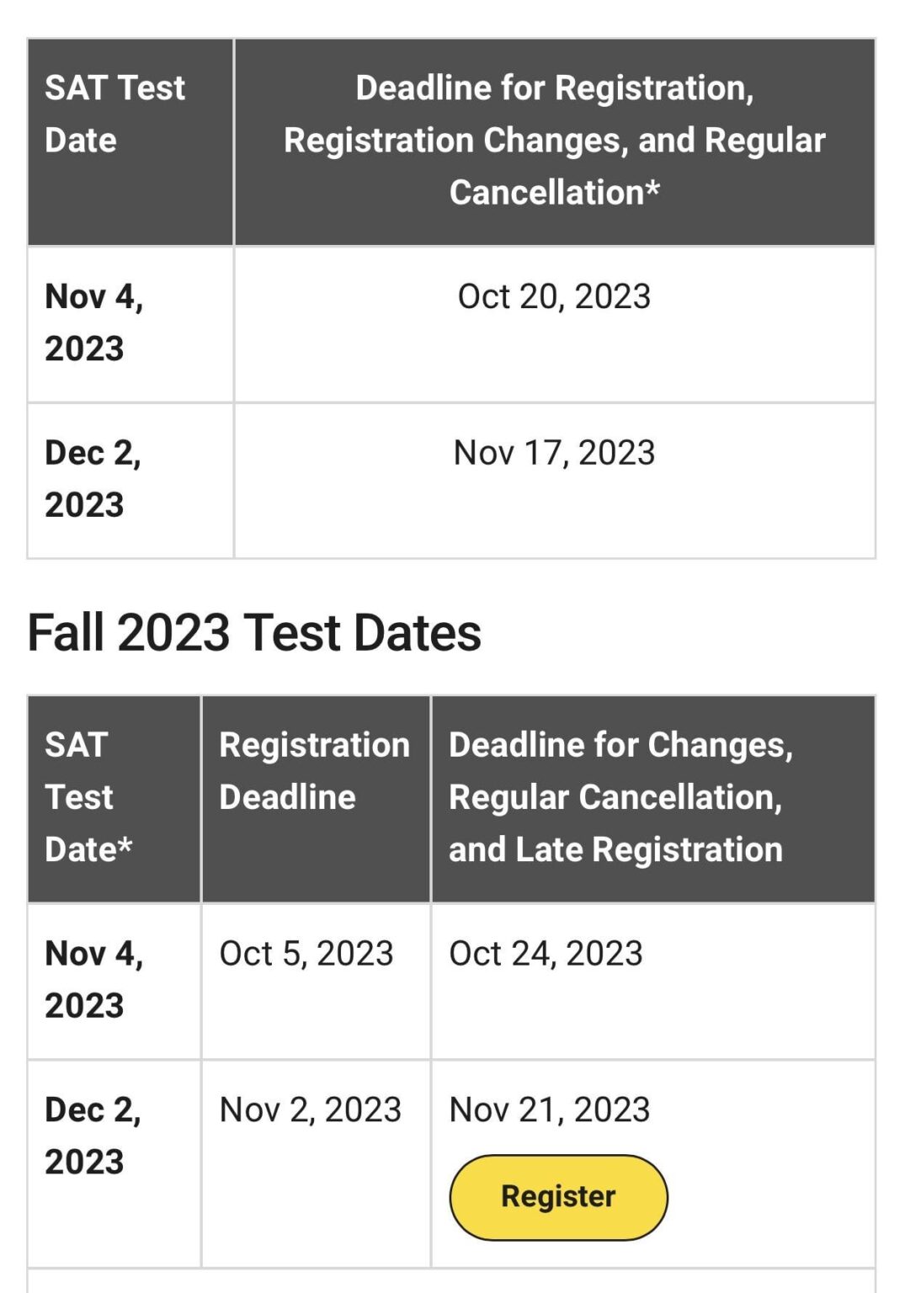This screenshot has height=1293, width=905.
Task: Click the word Cancellation in top header
Action: (546, 193)
